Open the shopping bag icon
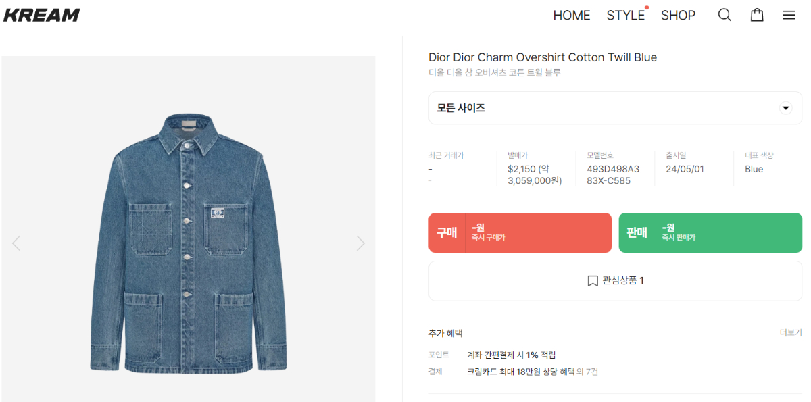 tap(757, 15)
